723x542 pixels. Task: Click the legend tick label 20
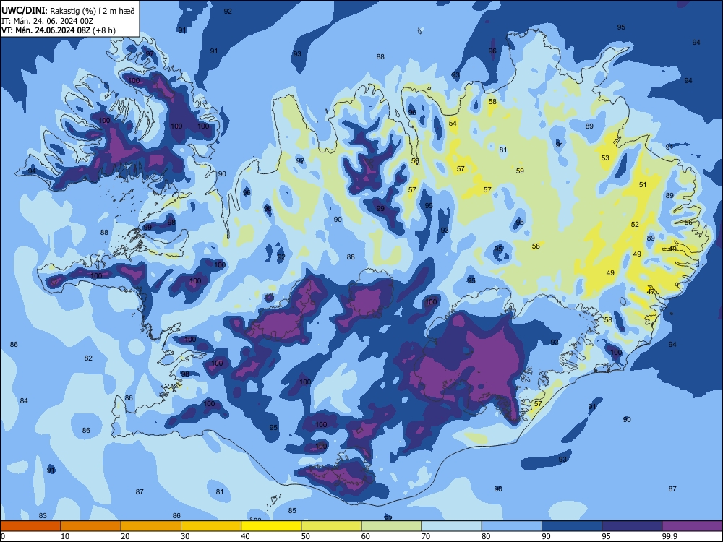pos(125,536)
